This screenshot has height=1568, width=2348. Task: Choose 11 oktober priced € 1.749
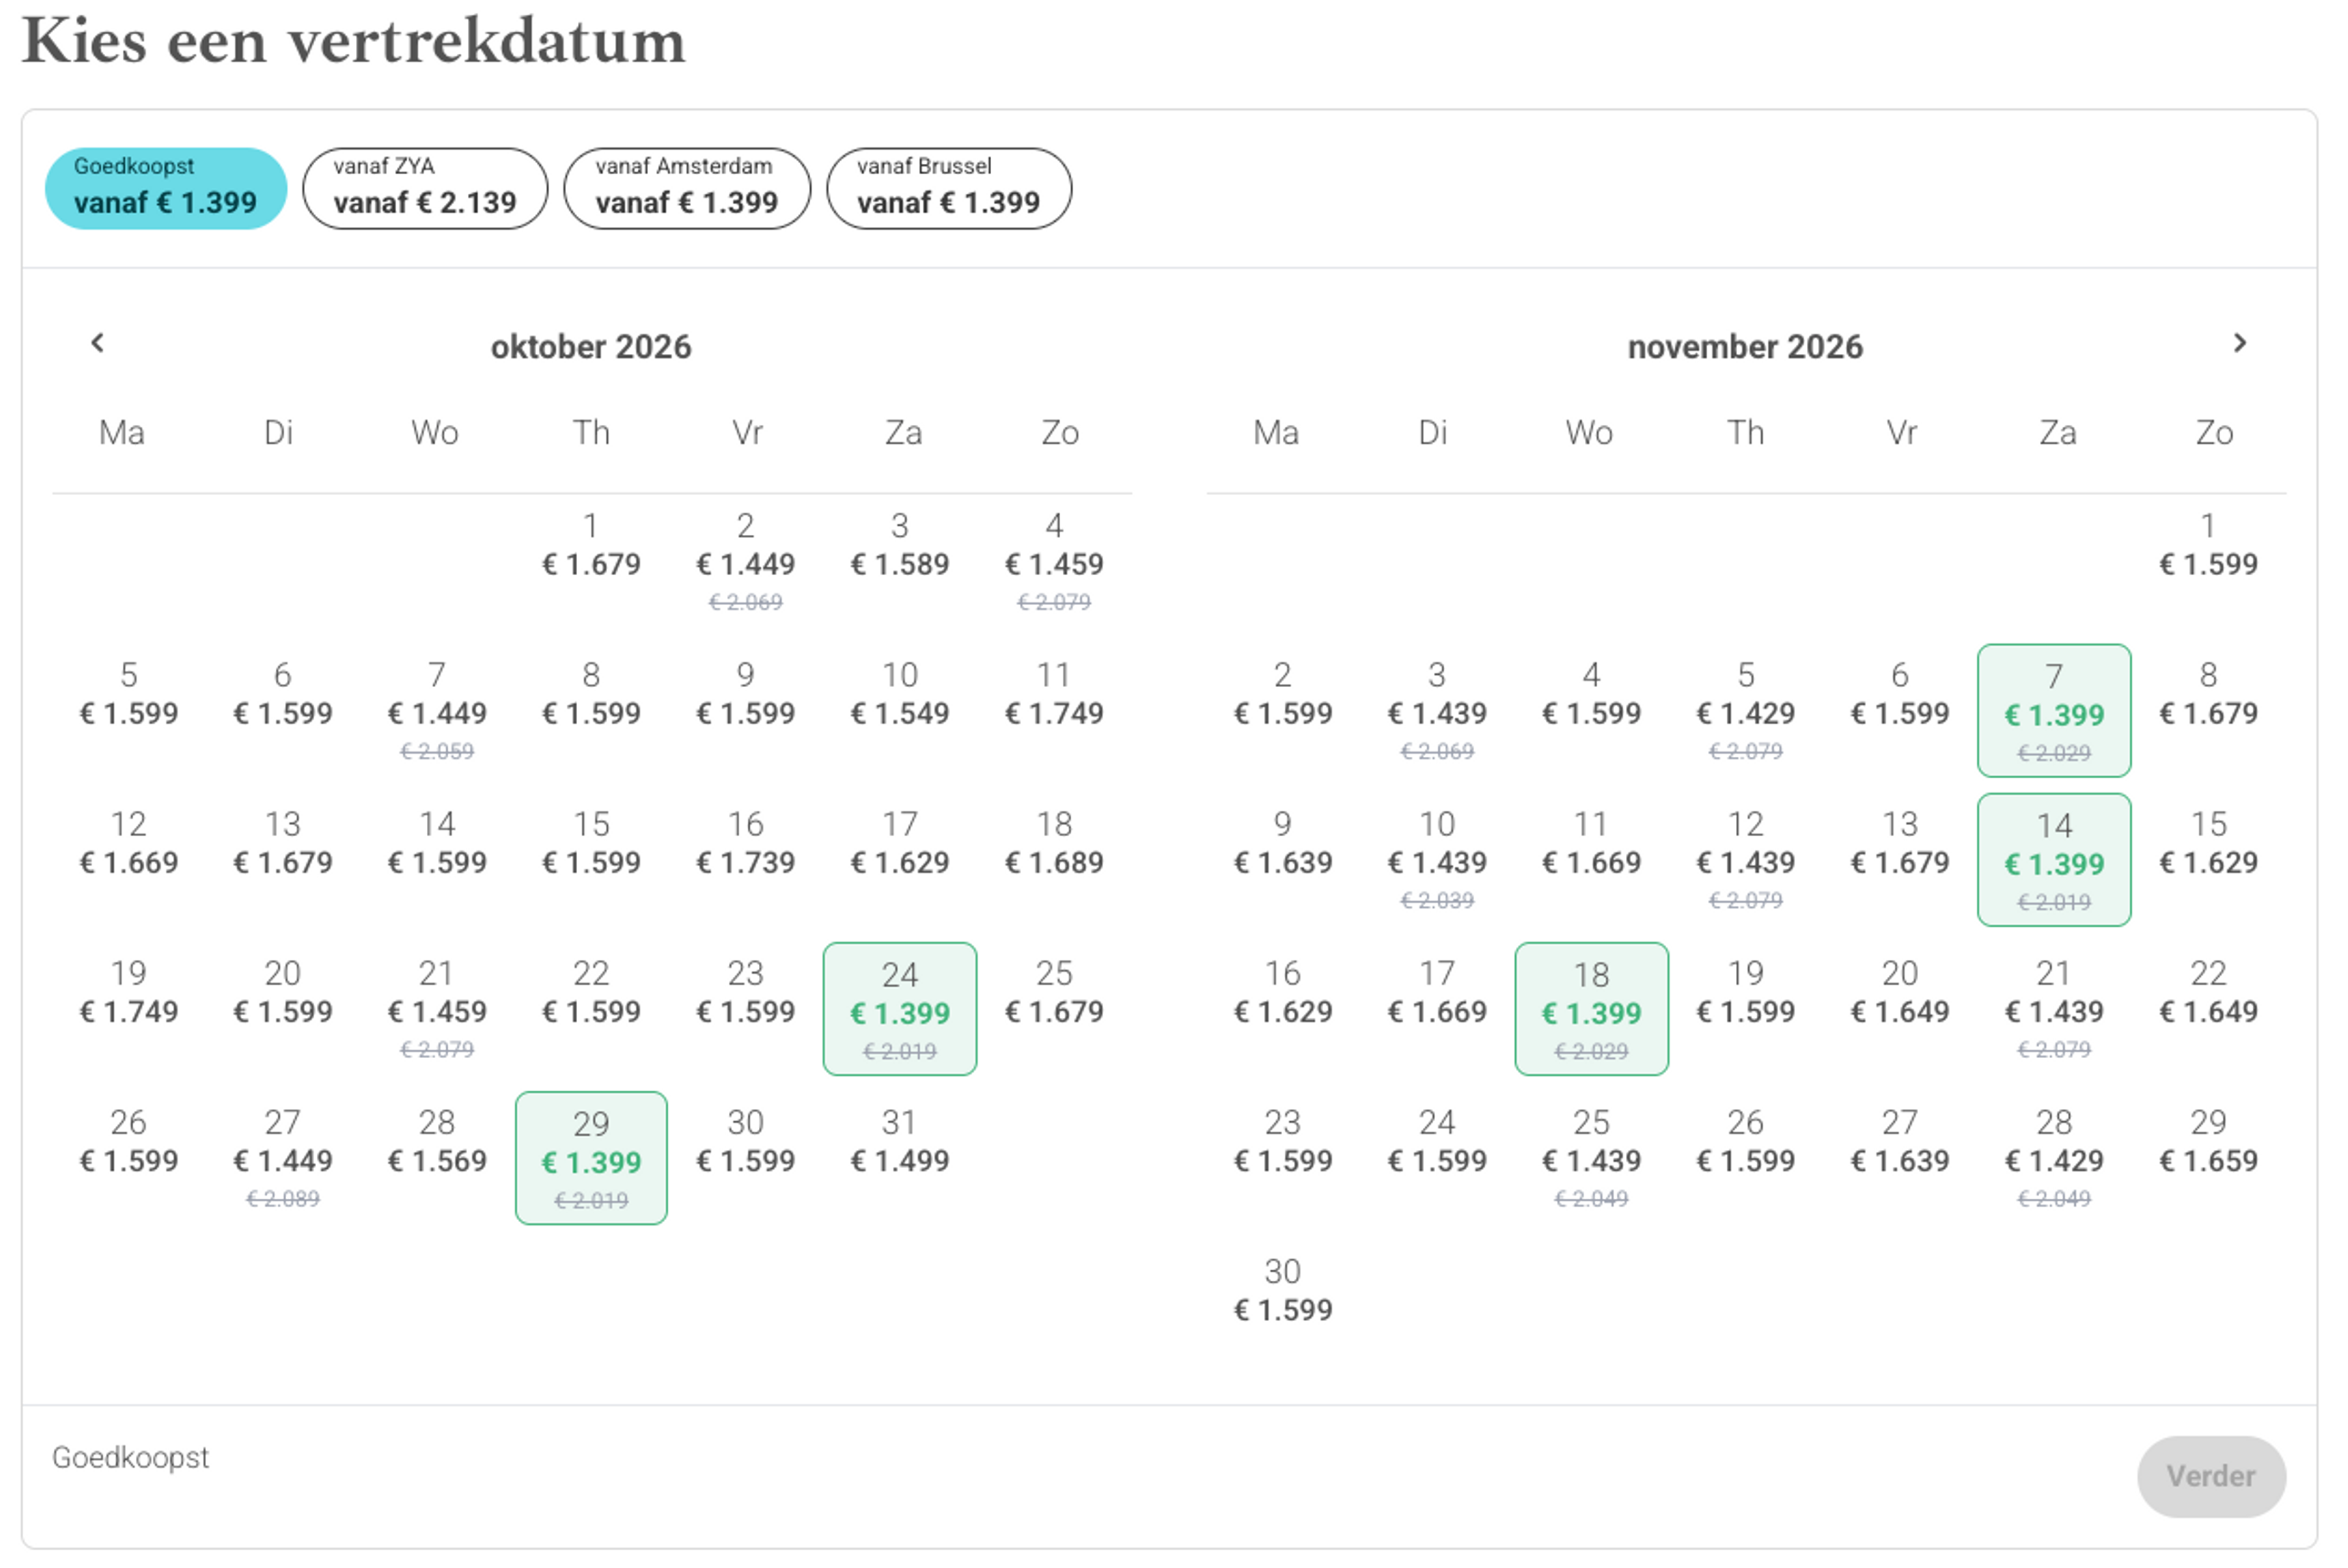pos(1054,695)
